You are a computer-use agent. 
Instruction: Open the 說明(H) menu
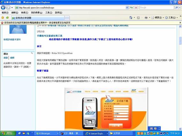point(59,13)
